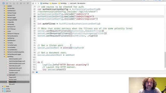Expand the SwiftMoment folder
This screenshot has height=93, width=166.
(4, 11)
